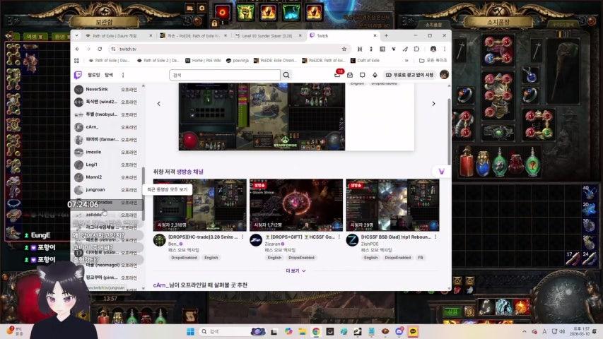Bookmark page with star icon in address bar

pos(344,49)
